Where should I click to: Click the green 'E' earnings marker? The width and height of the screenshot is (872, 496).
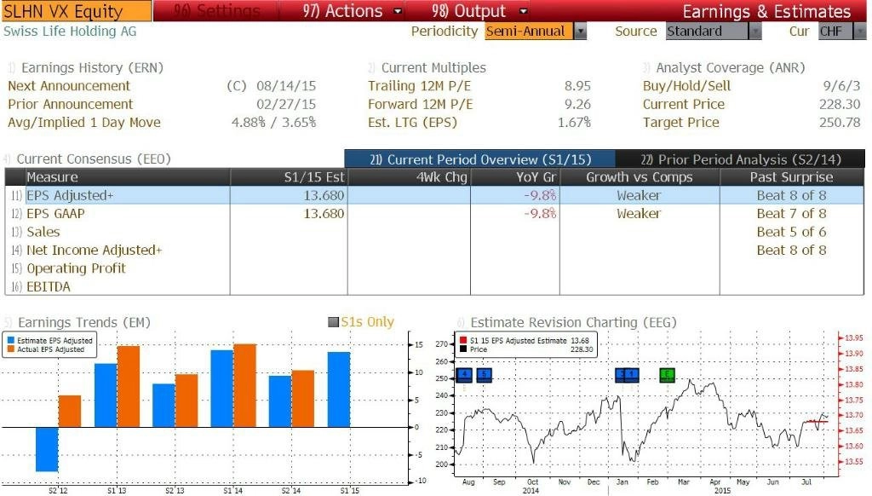click(x=667, y=375)
